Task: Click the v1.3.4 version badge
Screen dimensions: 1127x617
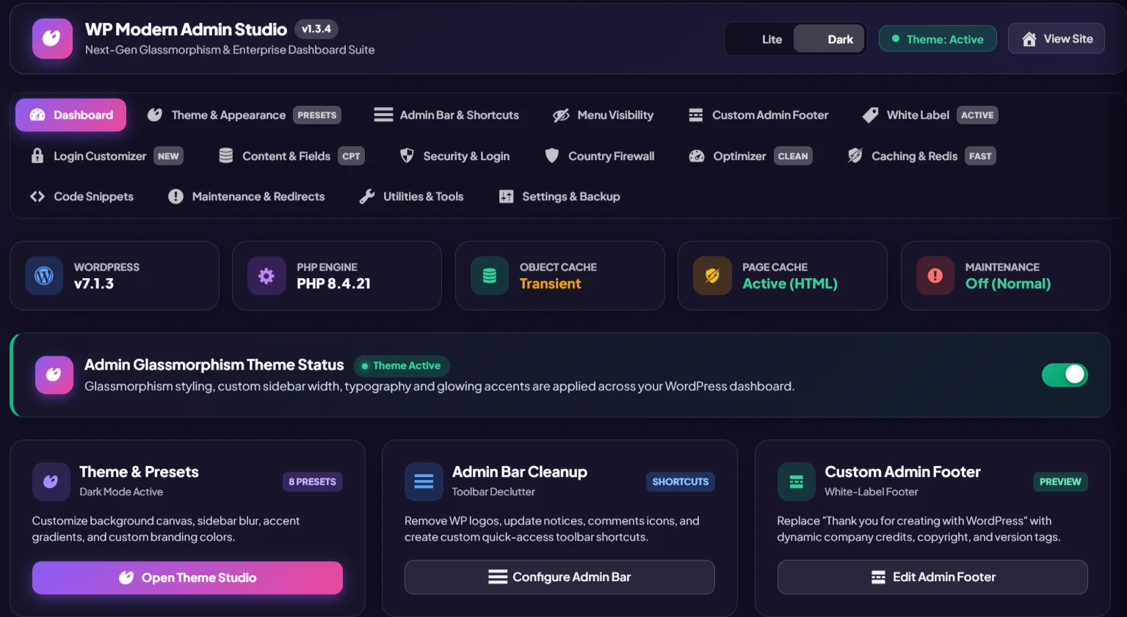Action: coord(316,29)
